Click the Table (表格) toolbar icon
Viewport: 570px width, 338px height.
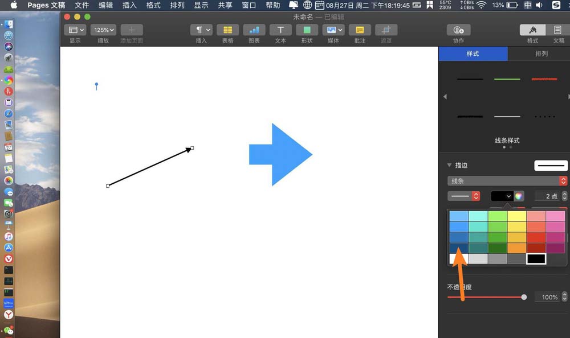[227, 30]
